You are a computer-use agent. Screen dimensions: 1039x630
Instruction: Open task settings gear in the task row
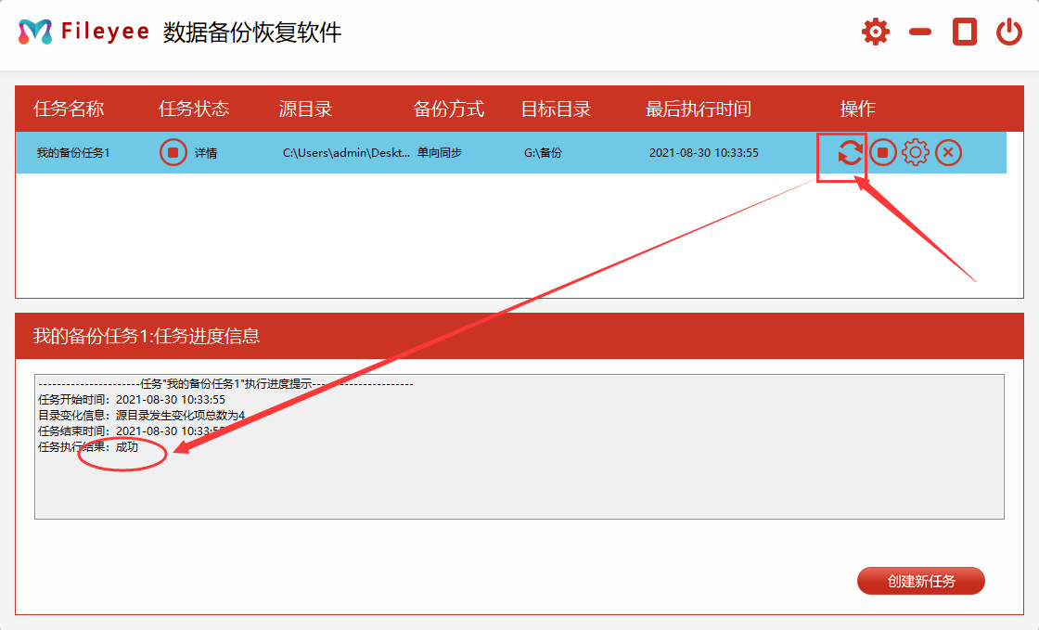(916, 152)
